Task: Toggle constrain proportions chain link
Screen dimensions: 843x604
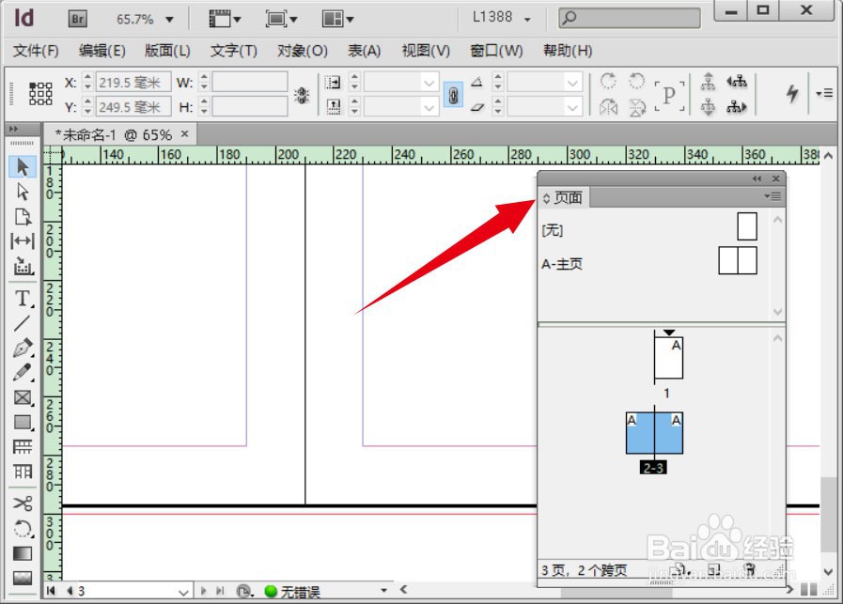Action: point(453,95)
